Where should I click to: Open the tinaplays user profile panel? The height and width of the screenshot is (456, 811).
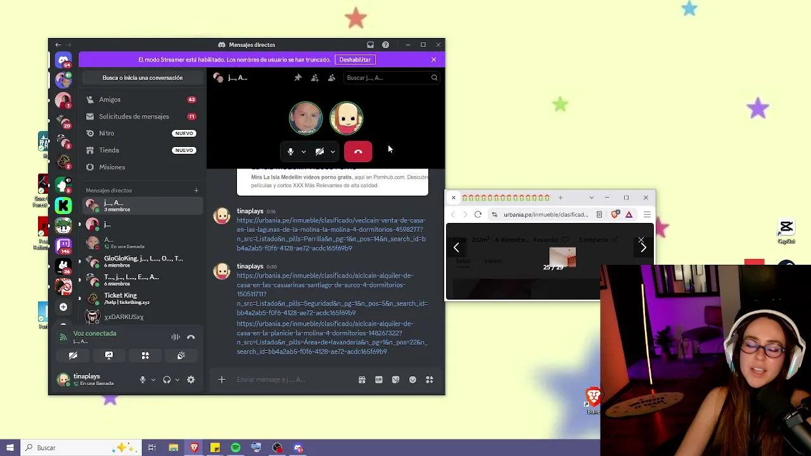pyautogui.click(x=94, y=379)
